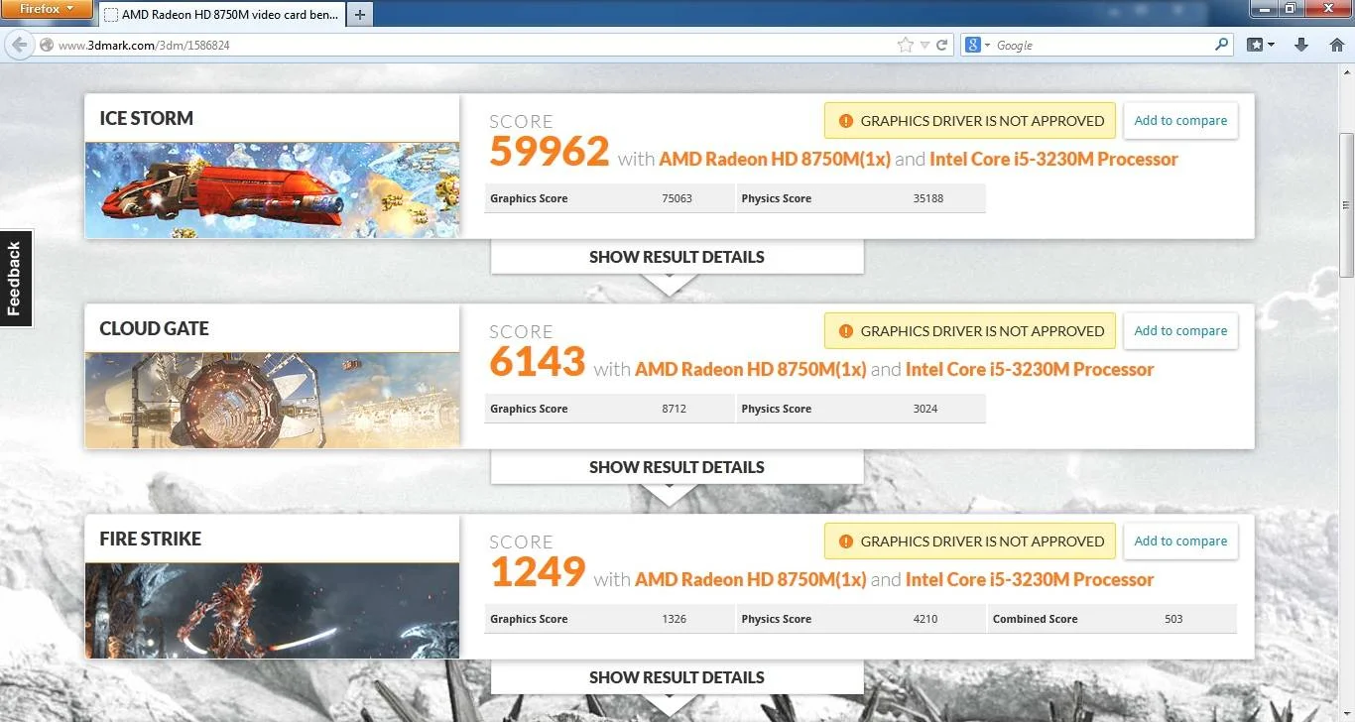This screenshot has width=1355, height=722.
Task: Select the AMD Radeon HD 8750M browser tab
Action: (220, 15)
